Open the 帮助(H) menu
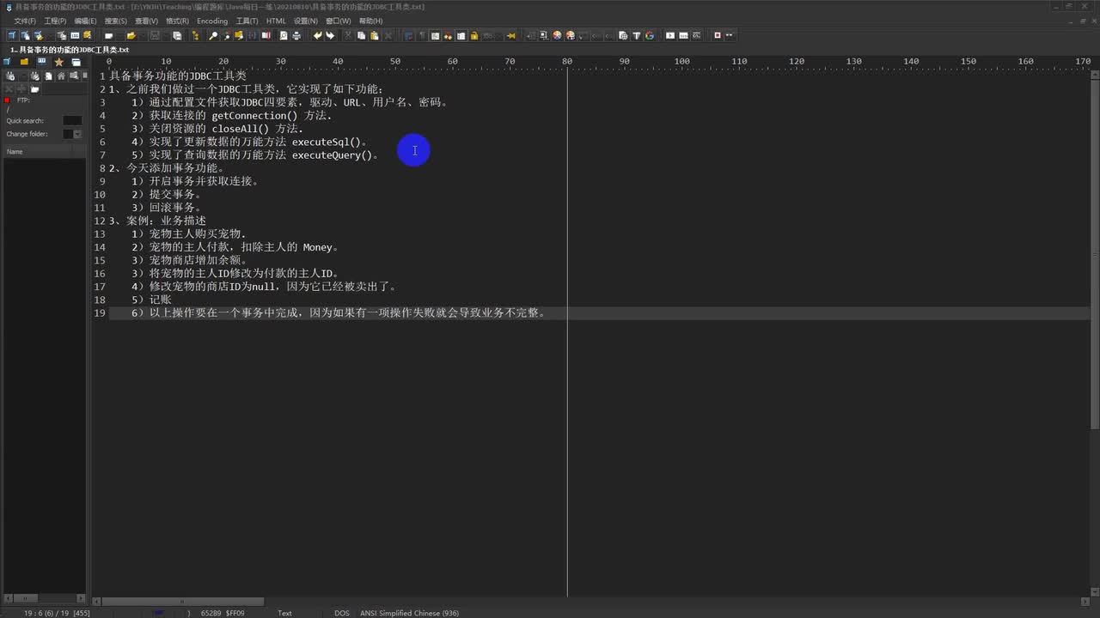1100x618 pixels. tap(370, 21)
